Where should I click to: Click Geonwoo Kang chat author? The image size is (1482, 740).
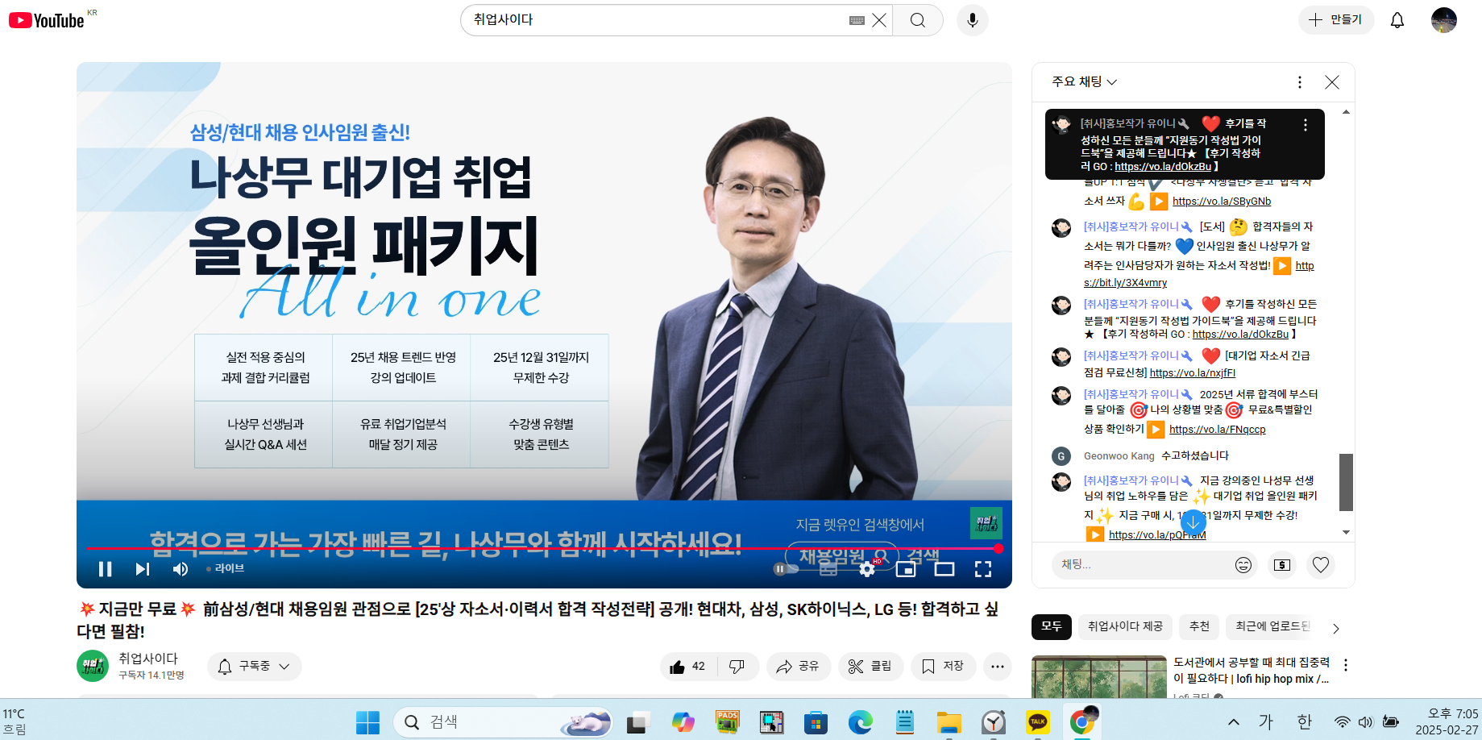1119,456
